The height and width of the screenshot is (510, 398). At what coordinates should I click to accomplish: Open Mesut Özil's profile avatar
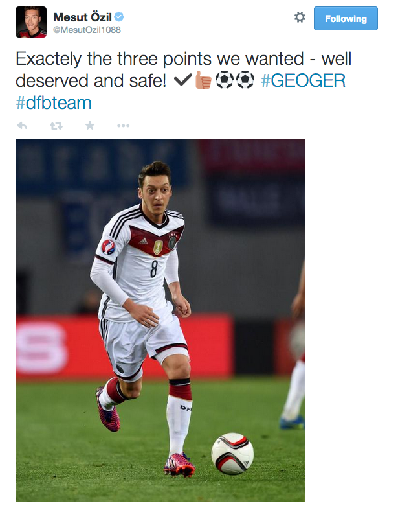coord(31,22)
